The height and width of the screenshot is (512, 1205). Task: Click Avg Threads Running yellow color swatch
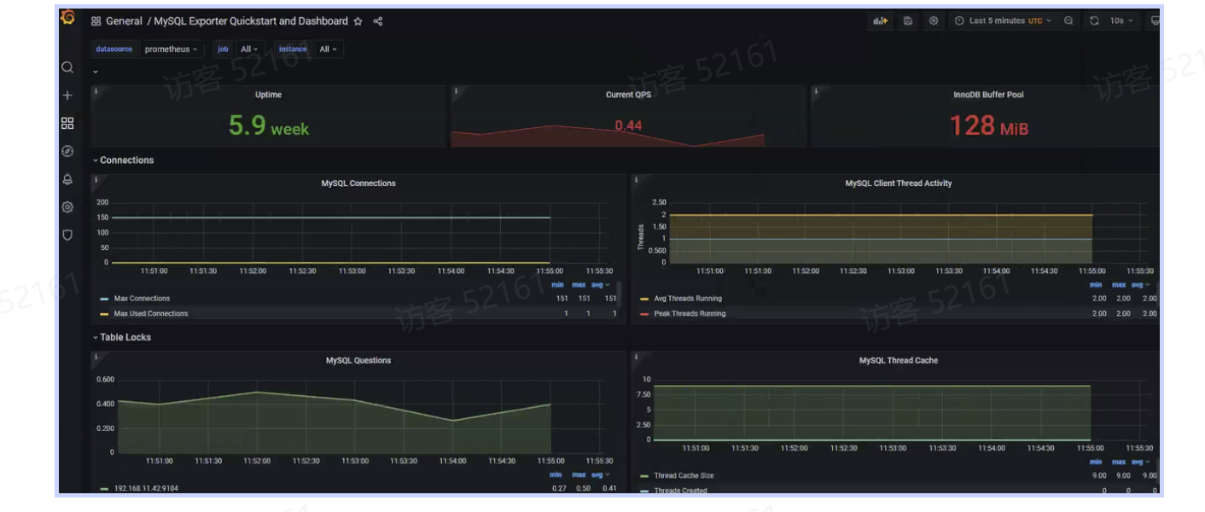coord(644,300)
